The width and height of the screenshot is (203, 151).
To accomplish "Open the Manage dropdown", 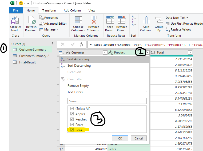I will tap(49, 29).
